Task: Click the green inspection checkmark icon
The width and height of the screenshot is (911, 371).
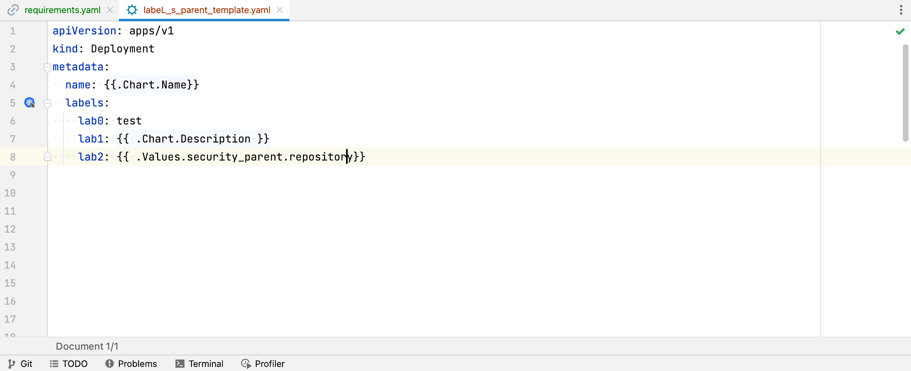Action: point(900,32)
